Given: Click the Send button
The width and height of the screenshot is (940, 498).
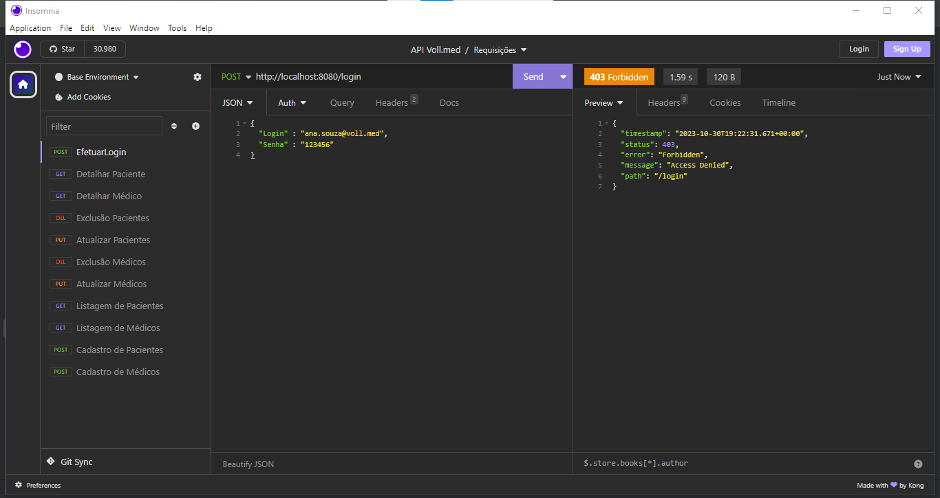Looking at the screenshot, I should (533, 77).
